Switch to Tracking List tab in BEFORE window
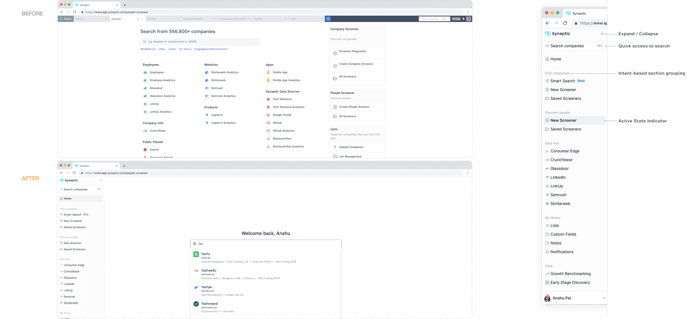694x319 pixels. tap(235, 19)
